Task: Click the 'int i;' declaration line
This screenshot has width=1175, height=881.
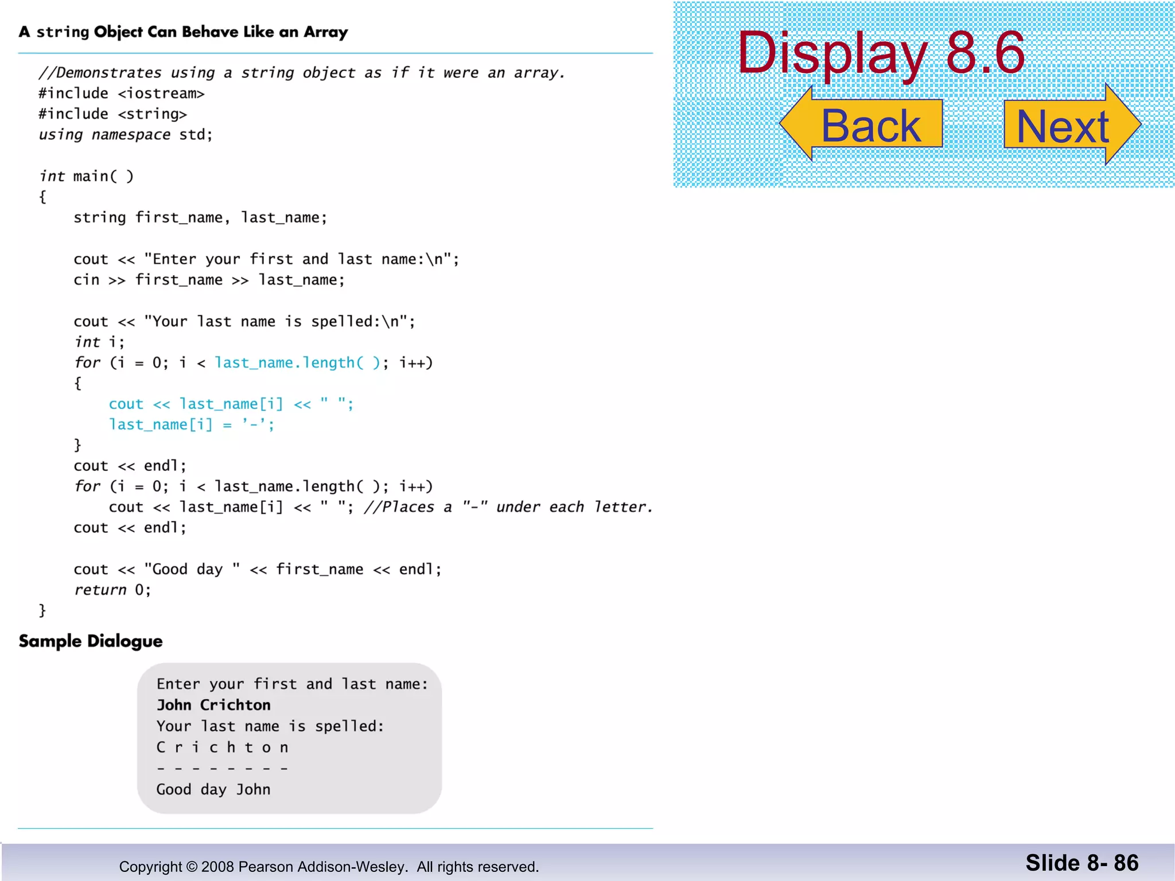Action: coord(99,342)
